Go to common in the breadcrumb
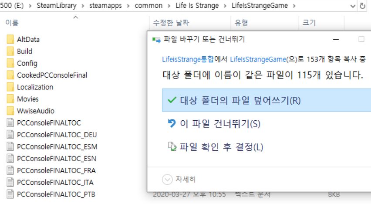The width and height of the screenshot is (371, 204). click(x=148, y=6)
